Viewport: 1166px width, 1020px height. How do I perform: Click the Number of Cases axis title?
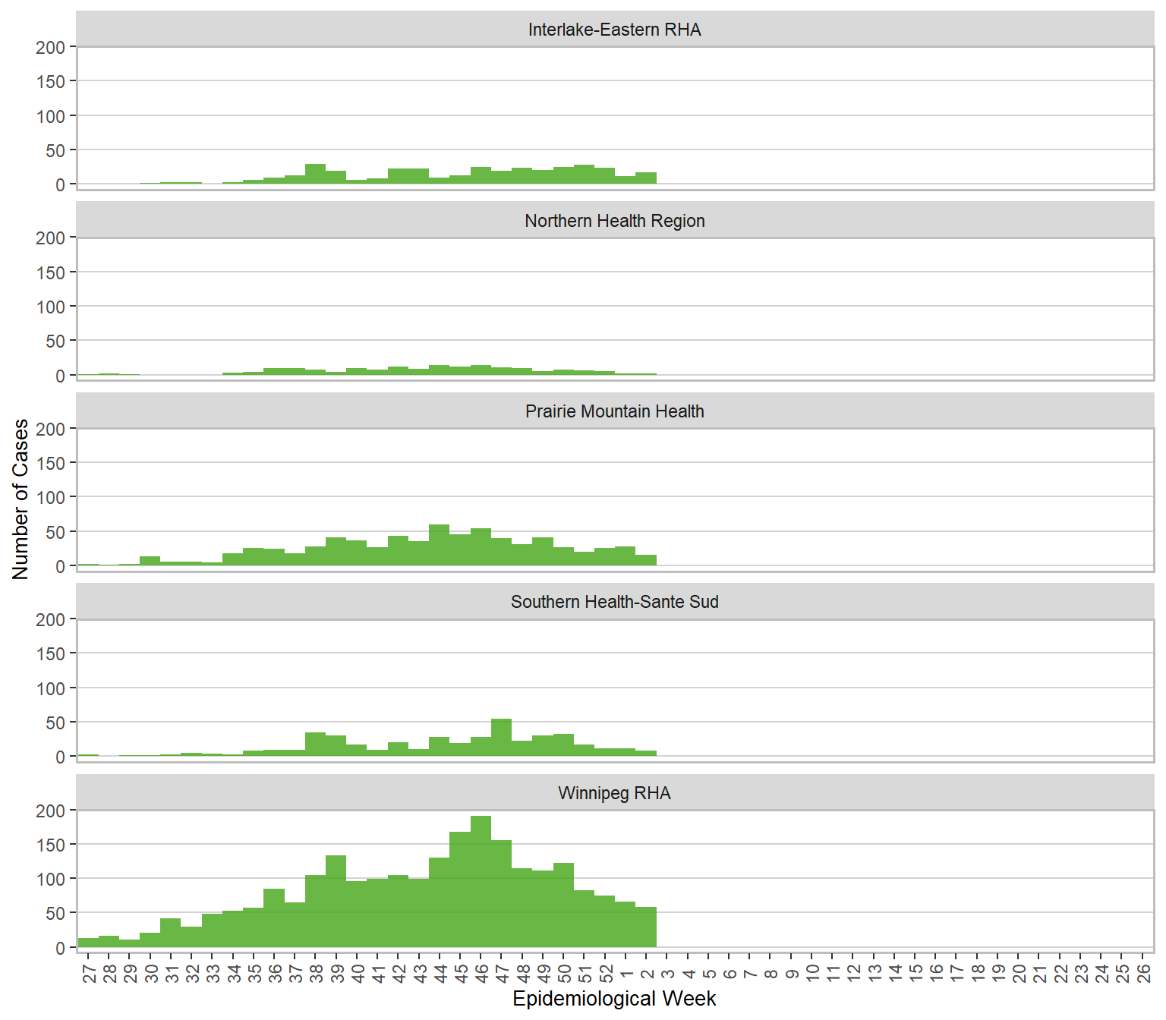[x=20, y=499]
